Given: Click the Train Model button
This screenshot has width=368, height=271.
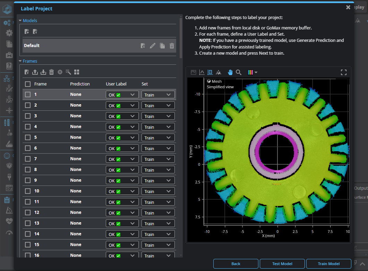Looking at the screenshot, I should (x=328, y=264).
